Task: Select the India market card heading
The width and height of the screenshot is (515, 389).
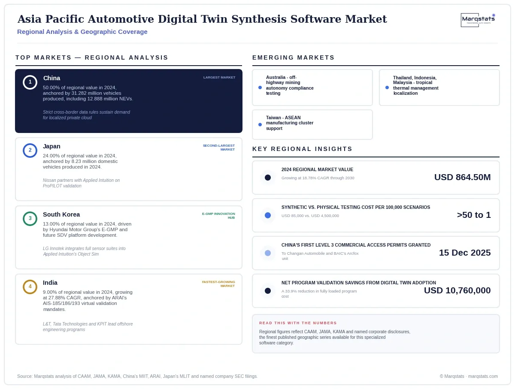Action: (50, 283)
